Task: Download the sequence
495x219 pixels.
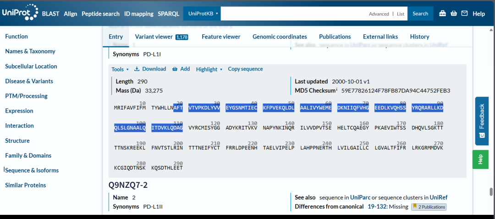Action: tap(150, 69)
